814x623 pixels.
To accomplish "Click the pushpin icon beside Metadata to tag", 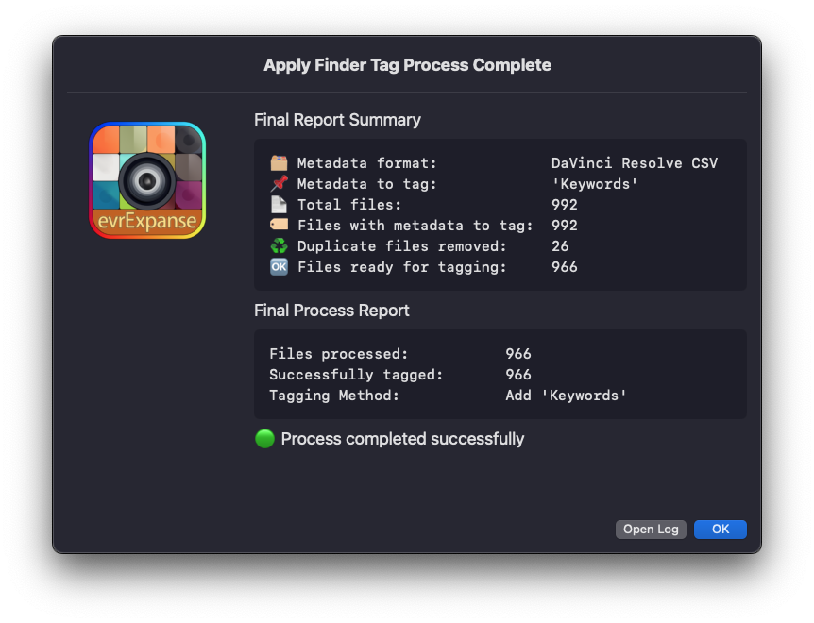I will [279, 184].
